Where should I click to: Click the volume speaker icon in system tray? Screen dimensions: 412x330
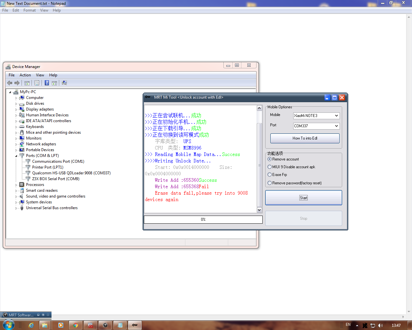(x=380, y=325)
